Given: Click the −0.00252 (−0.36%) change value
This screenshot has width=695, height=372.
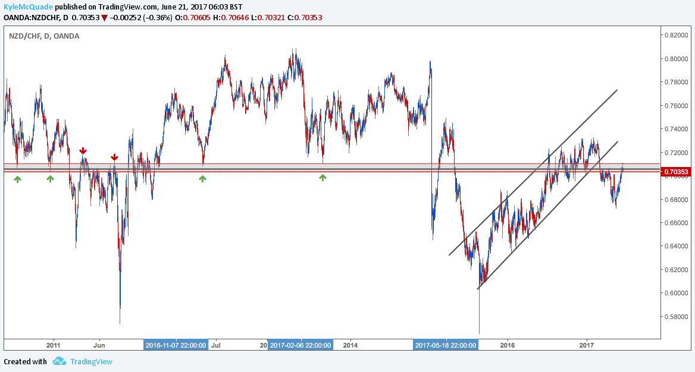Looking at the screenshot, I should tap(140, 18).
